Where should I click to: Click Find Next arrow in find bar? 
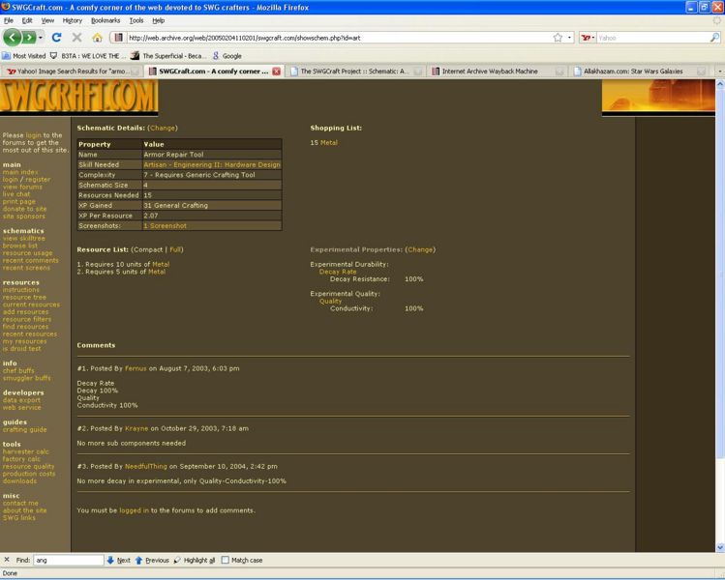coord(118,560)
